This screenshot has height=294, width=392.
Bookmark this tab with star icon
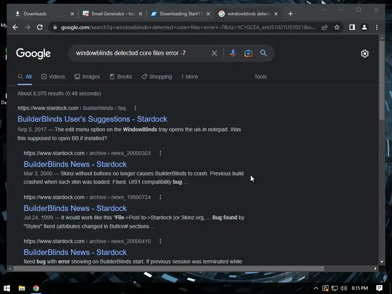(x=337, y=27)
